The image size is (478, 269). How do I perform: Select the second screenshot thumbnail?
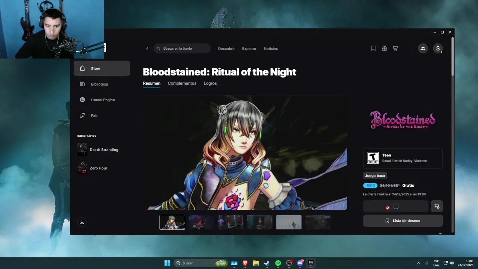201,222
